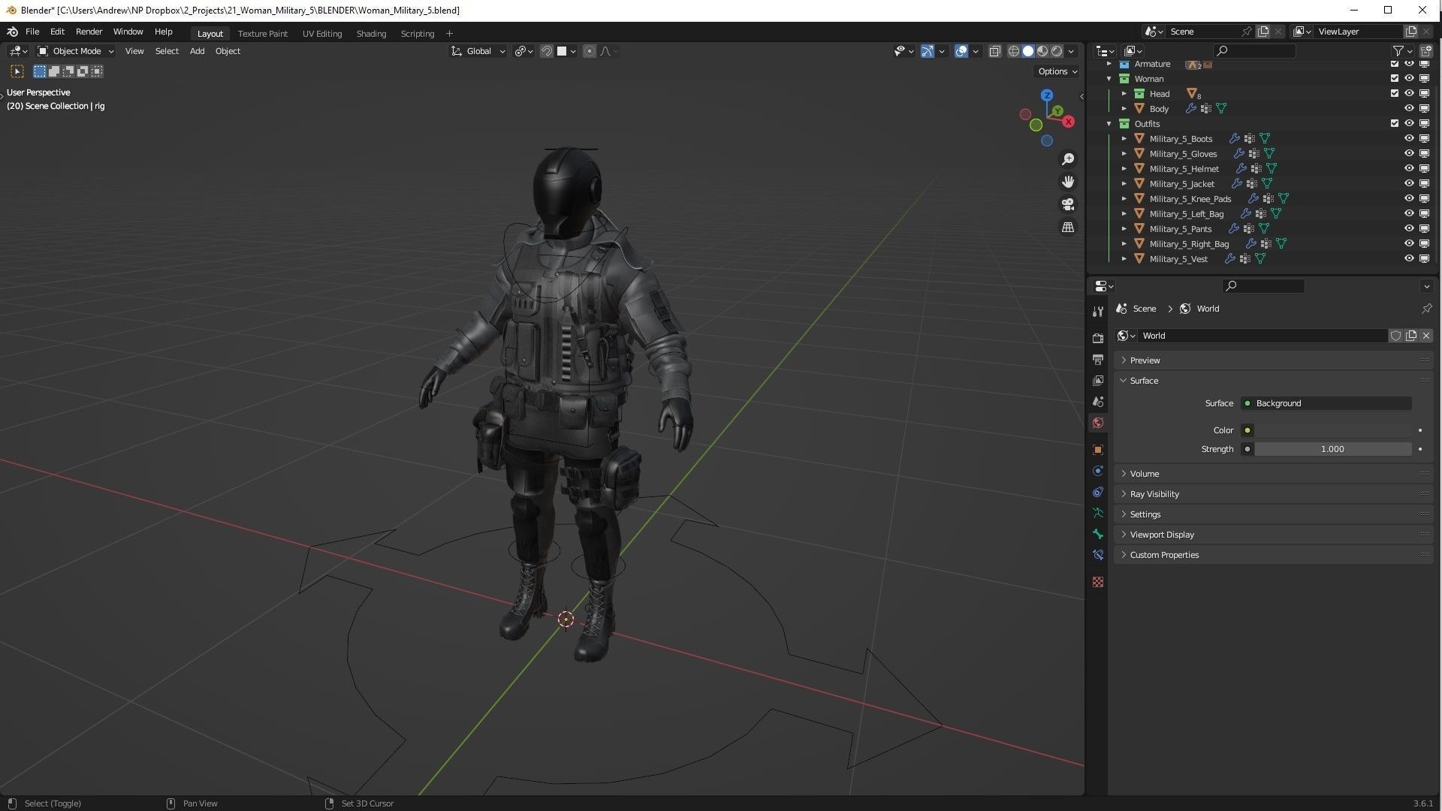Disable Military_5_Jacket in renders

click(1424, 183)
